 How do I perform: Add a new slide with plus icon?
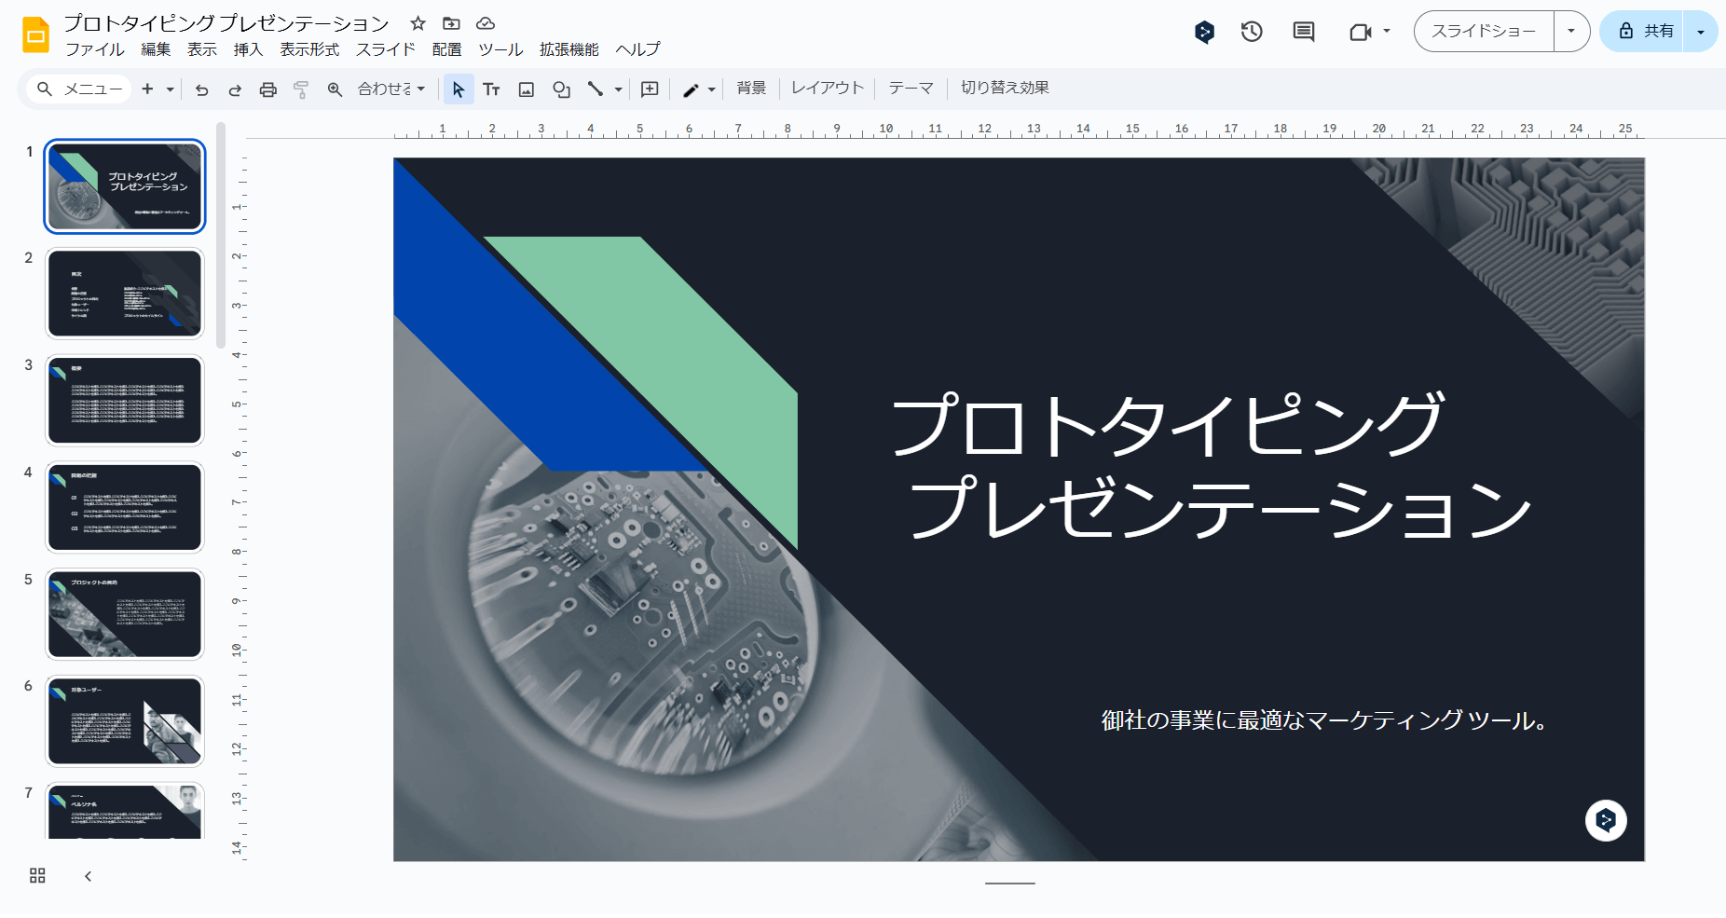click(x=147, y=89)
